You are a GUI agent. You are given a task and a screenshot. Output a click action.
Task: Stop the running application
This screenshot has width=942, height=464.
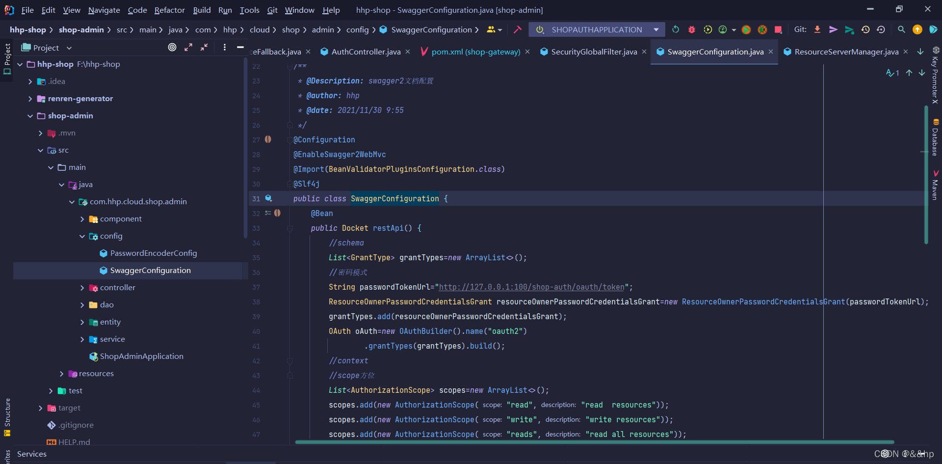point(778,29)
